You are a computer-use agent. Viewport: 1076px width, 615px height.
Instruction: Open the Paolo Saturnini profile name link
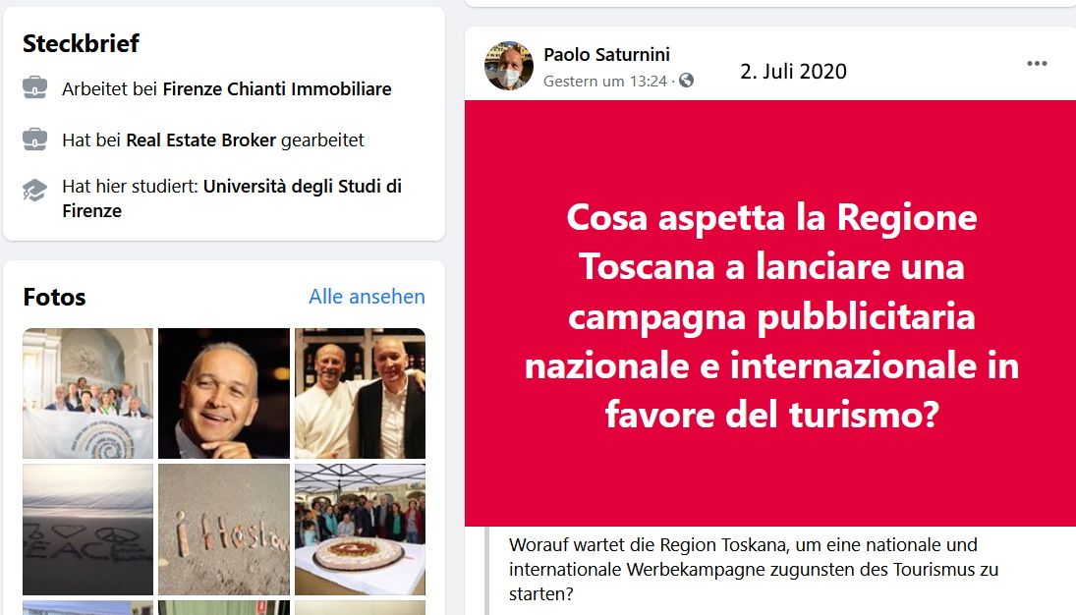click(606, 54)
